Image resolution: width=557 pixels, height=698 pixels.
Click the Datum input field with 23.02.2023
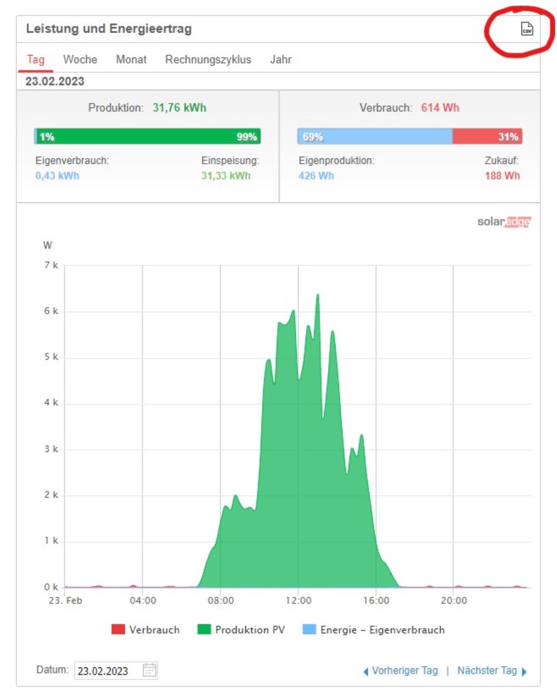tap(116, 670)
